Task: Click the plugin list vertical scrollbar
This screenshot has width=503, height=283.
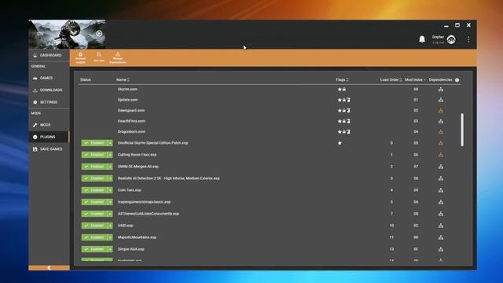Action: pyautogui.click(x=462, y=130)
